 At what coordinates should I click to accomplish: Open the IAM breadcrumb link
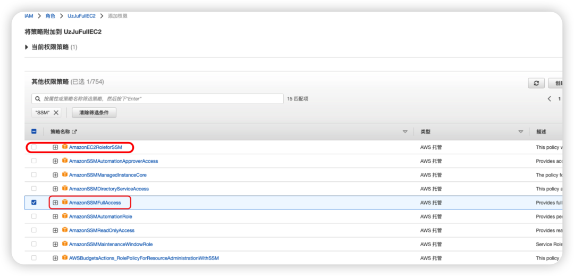tap(29, 16)
